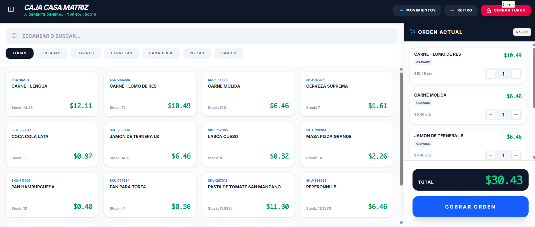Decrease Jamon de Ternera LB quantity
This screenshot has width=535, height=227.
pos(491,155)
